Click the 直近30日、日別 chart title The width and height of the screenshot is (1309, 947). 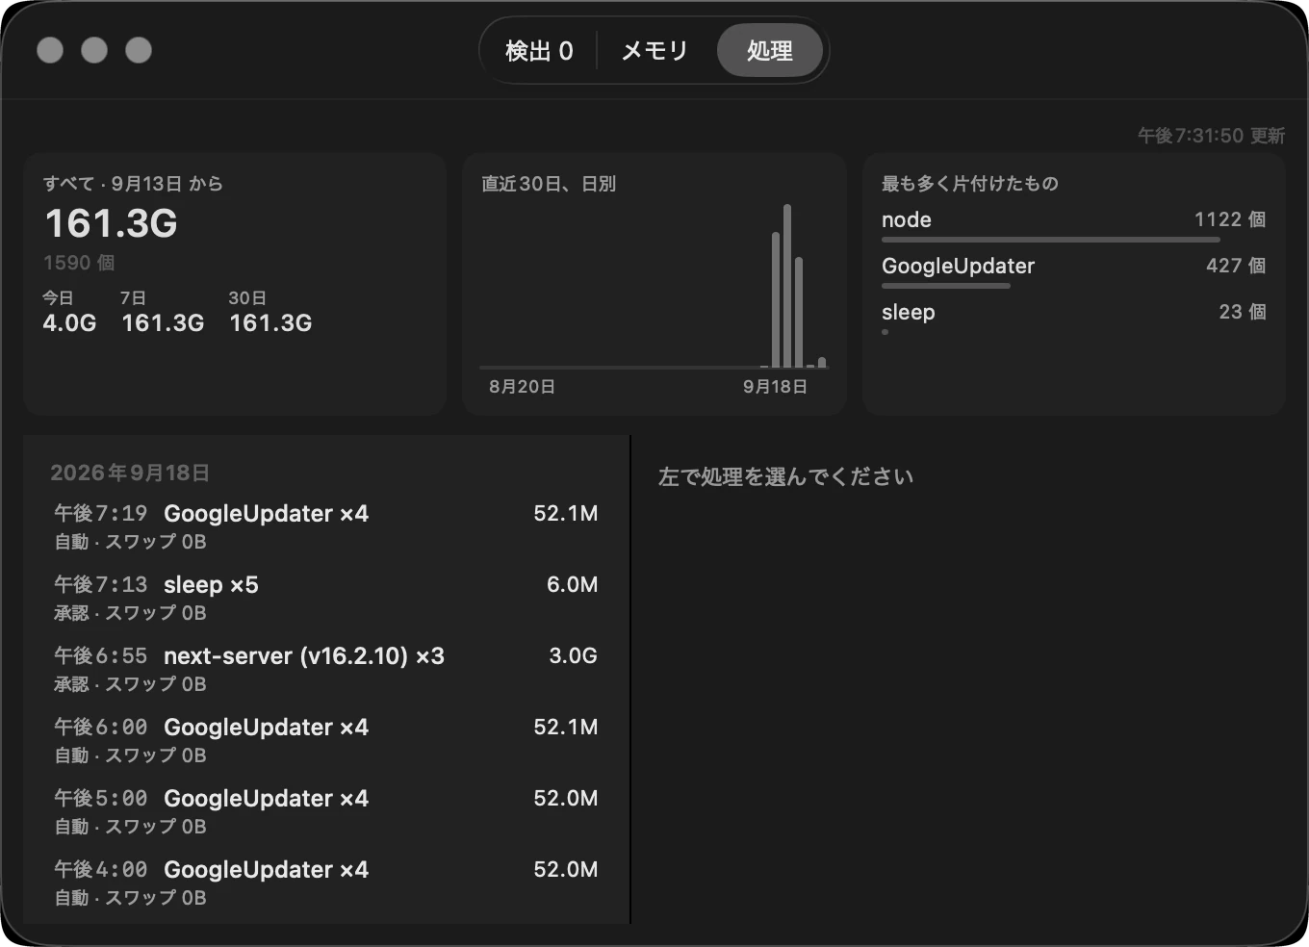[x=549, y=184]
